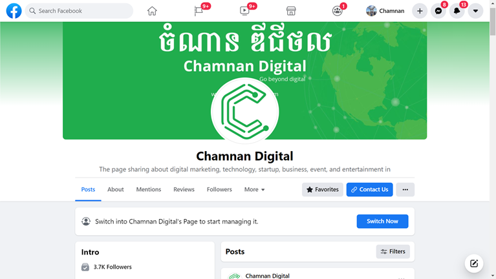Open the Messenger icon
496x279 pixels.
[438, 11]
